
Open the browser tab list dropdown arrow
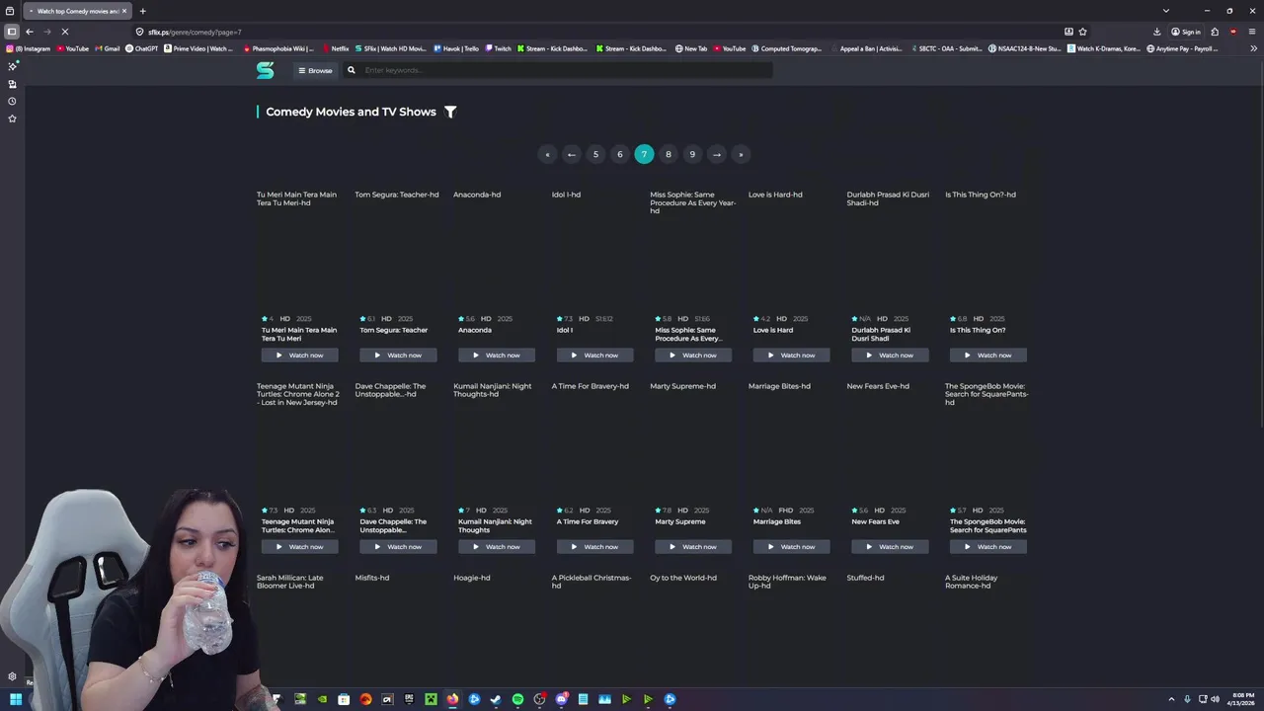[x=1166, y=11]
